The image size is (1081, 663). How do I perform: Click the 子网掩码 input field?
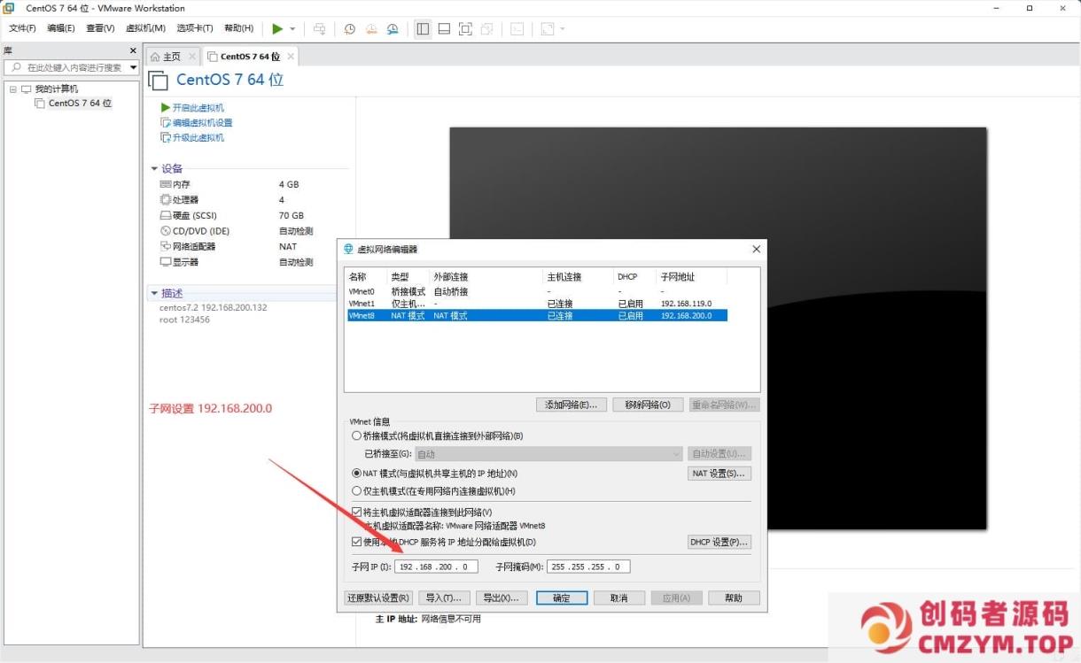[588, 567]
